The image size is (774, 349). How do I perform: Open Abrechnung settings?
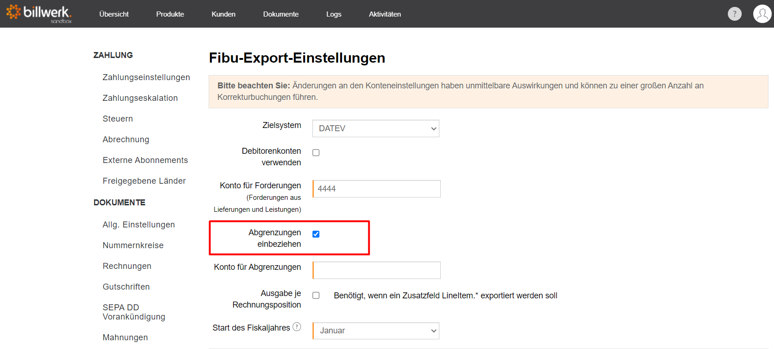(x=126, y=140)
